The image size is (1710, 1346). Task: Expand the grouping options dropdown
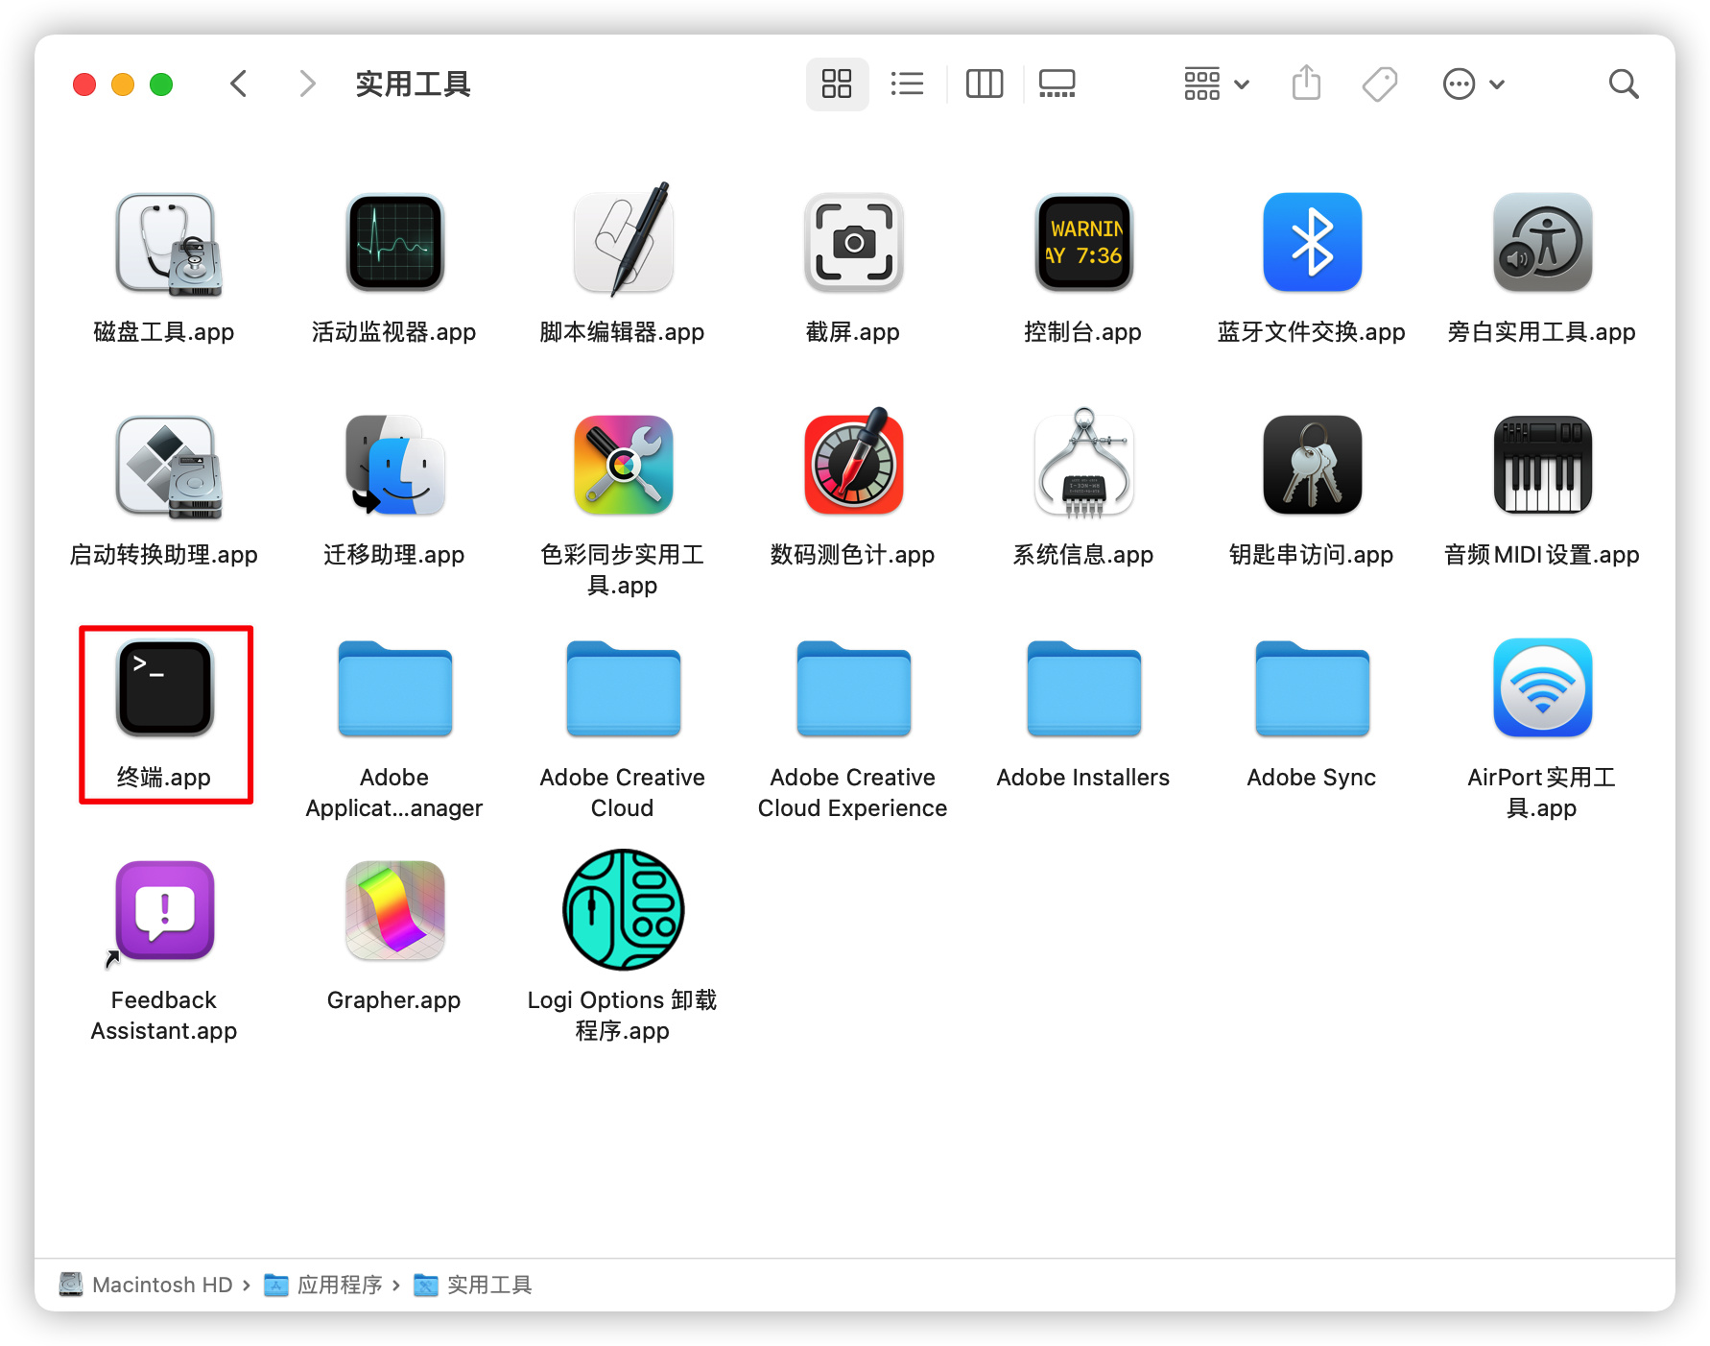click(x=1215, y=84)
